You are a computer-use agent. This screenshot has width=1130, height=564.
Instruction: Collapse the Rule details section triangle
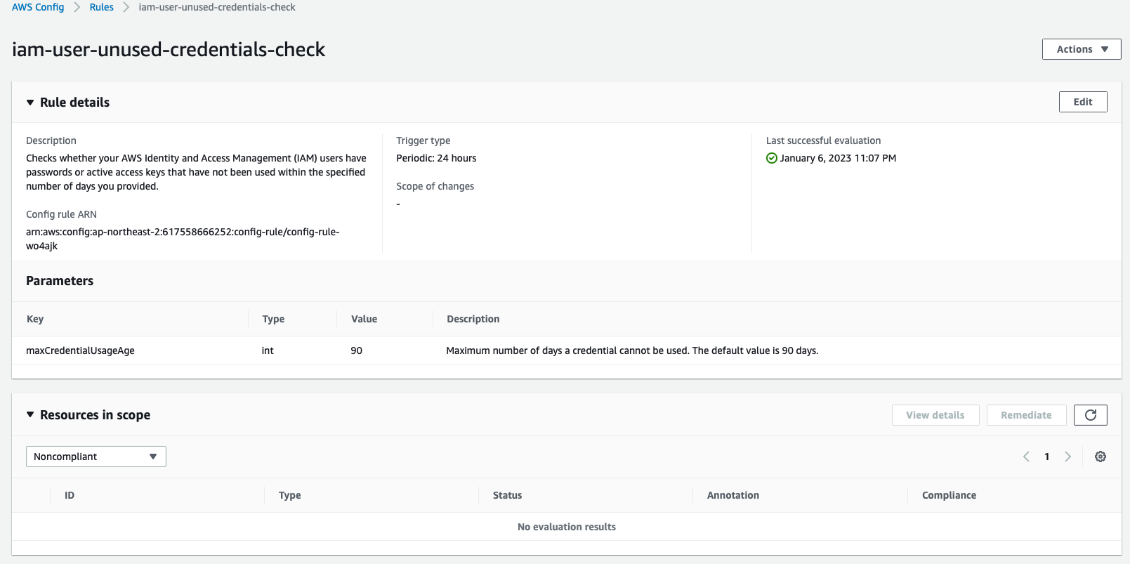click(x=30, y=103)
